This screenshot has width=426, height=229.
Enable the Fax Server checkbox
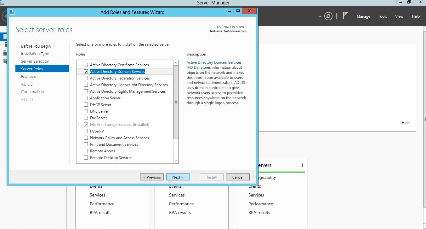point(86,118)
